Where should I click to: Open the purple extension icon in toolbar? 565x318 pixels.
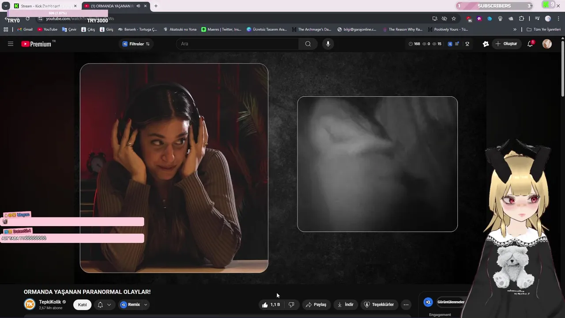(479, 19)
